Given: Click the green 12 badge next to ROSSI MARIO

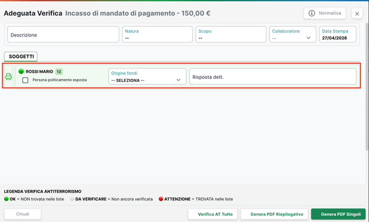Looking at the screenshot, I should pos(59,72).
